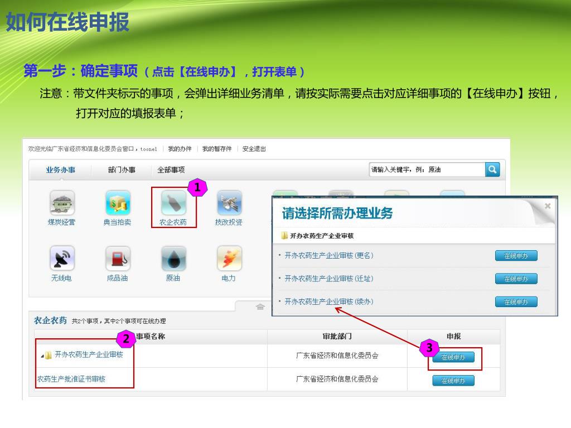Switch to 业务办事 tab
The image size is (571, 428).
point(60,170)
